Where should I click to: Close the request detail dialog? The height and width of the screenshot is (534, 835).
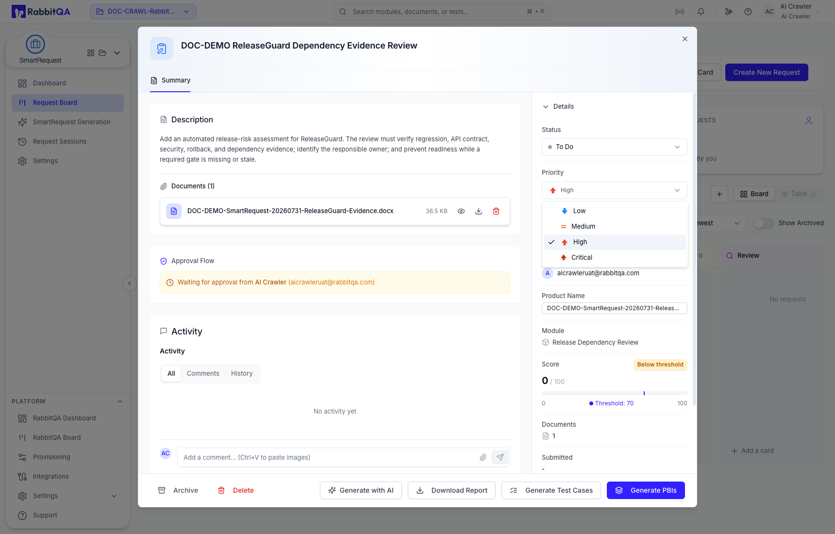click(685, 39)
